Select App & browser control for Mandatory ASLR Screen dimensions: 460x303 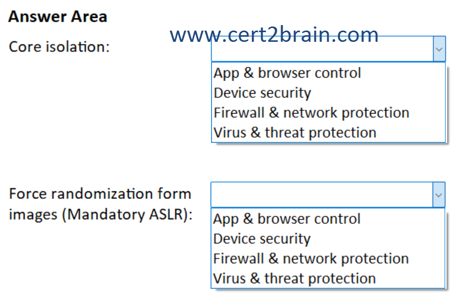(x=287, y=219)
